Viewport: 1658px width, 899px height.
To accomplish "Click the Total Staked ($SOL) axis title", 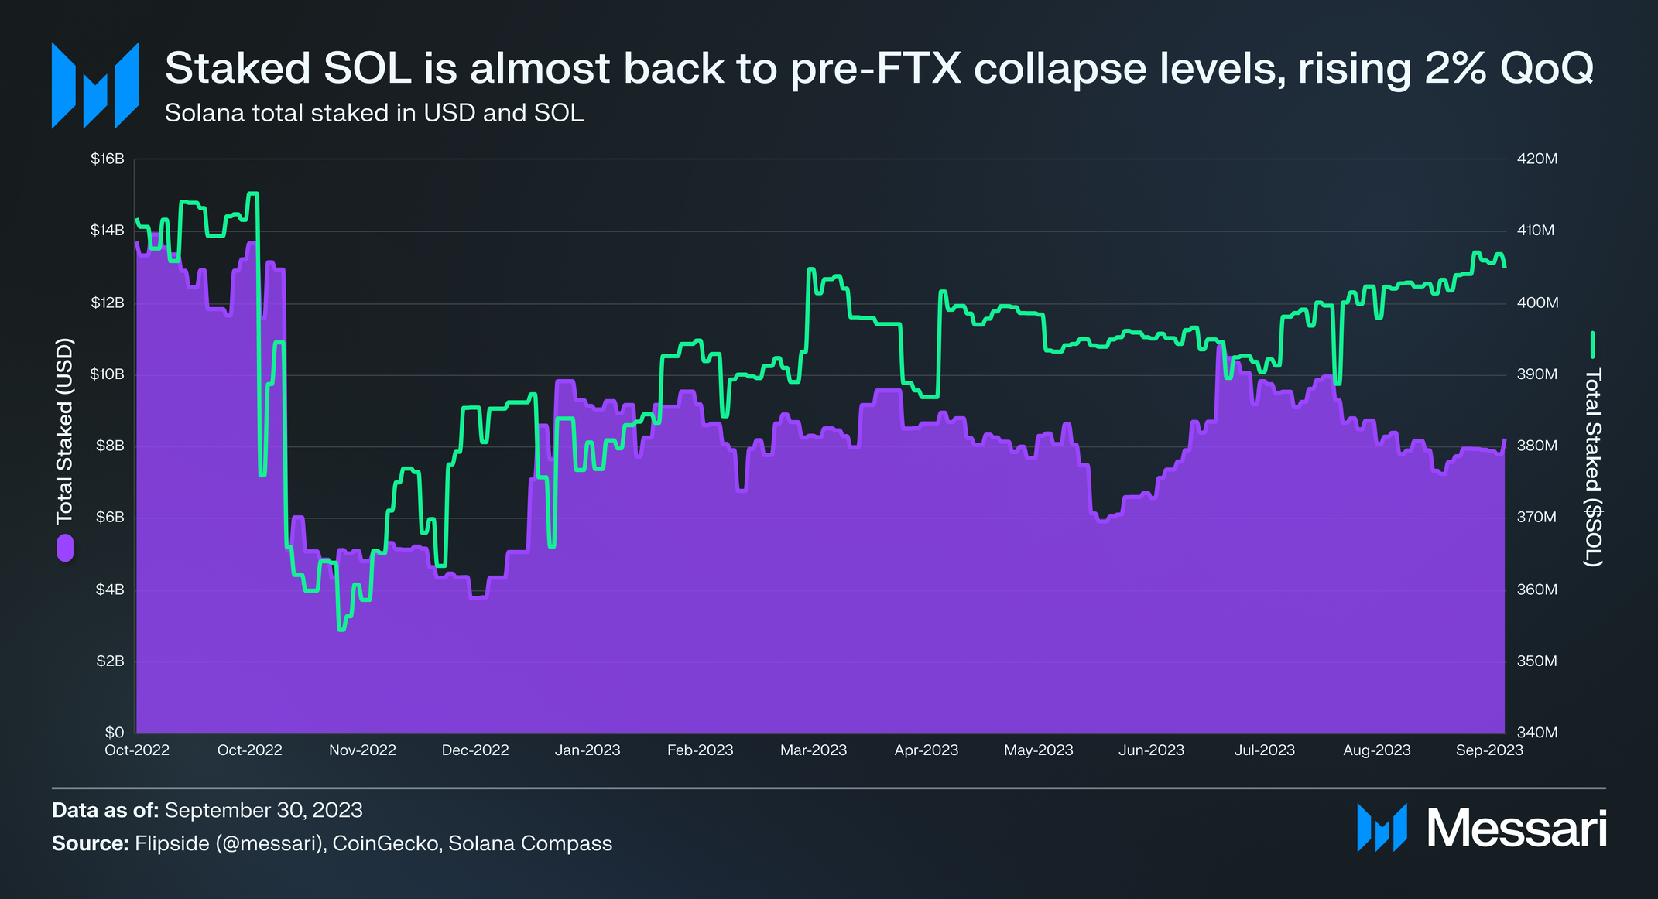I will (x=1593, y=467).
